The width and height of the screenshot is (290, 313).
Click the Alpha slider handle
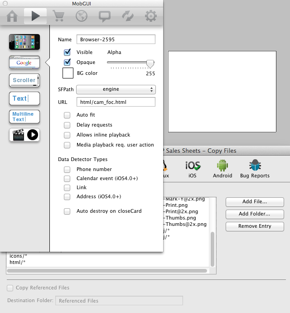[x=150, y=63]
